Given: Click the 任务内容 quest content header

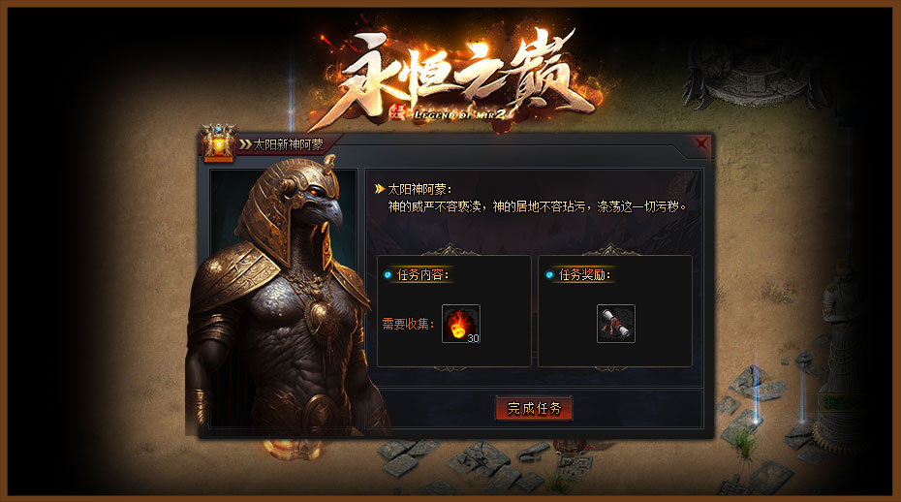Looking at the screenshot, I should point(423,275).
